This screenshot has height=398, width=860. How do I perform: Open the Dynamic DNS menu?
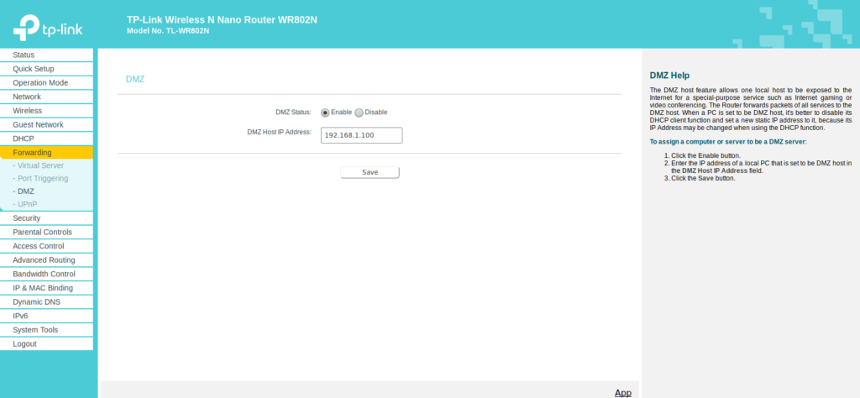point(36,301)
